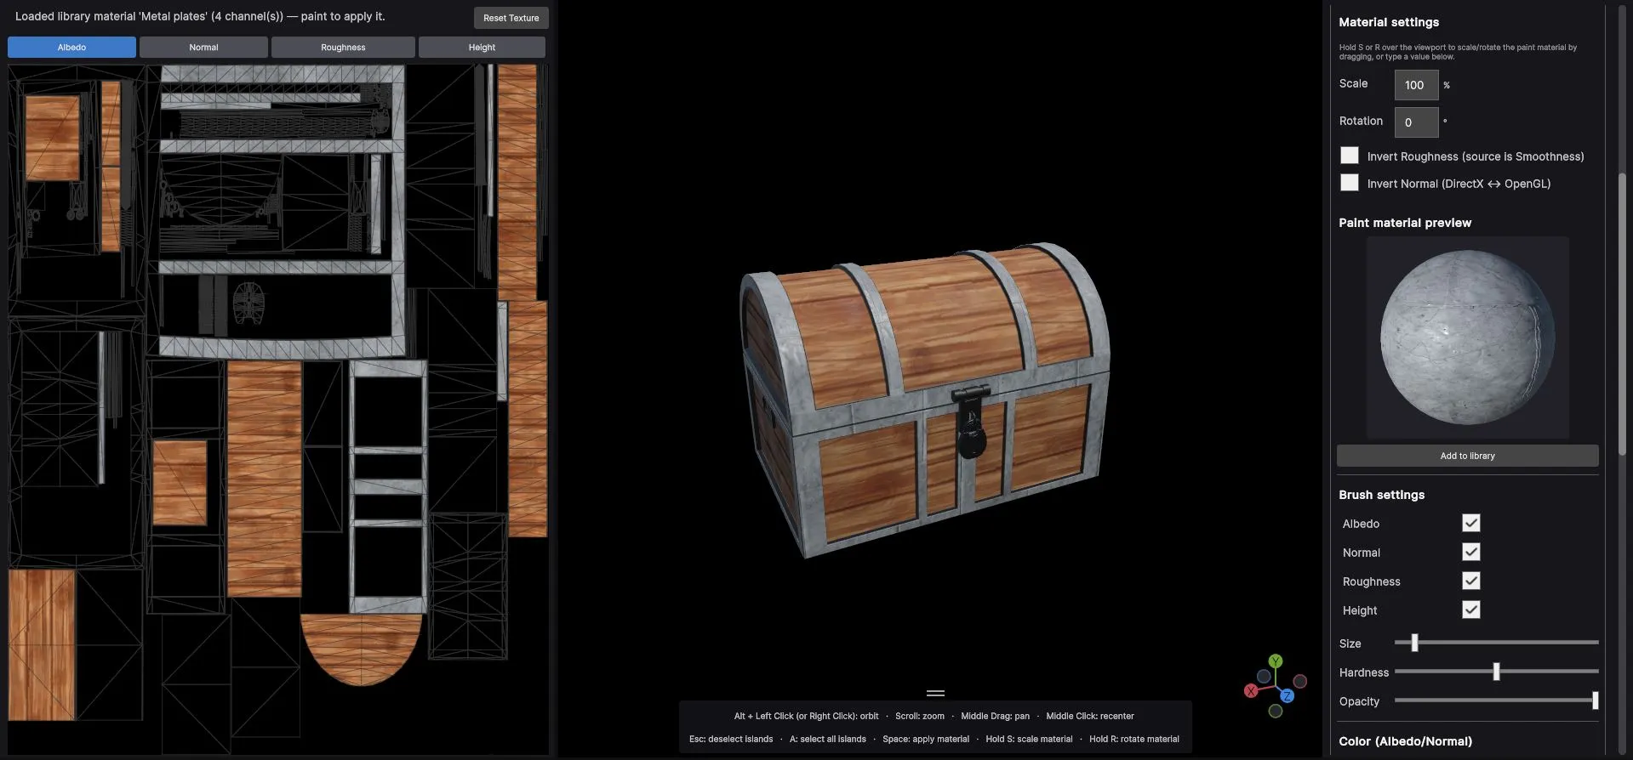Screen dimensions: 1633x760
Task: Click the Reset Texture button
Action: pos(511,18)
